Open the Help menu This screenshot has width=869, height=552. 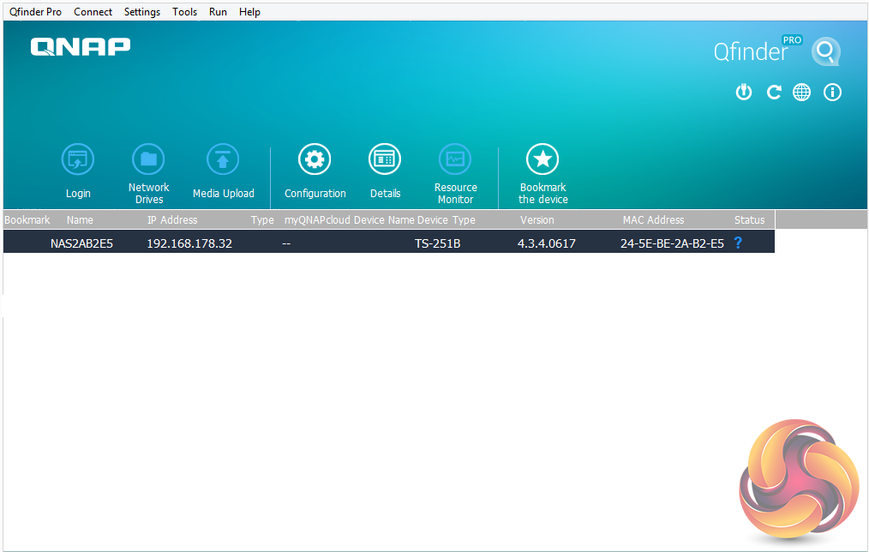249,12
